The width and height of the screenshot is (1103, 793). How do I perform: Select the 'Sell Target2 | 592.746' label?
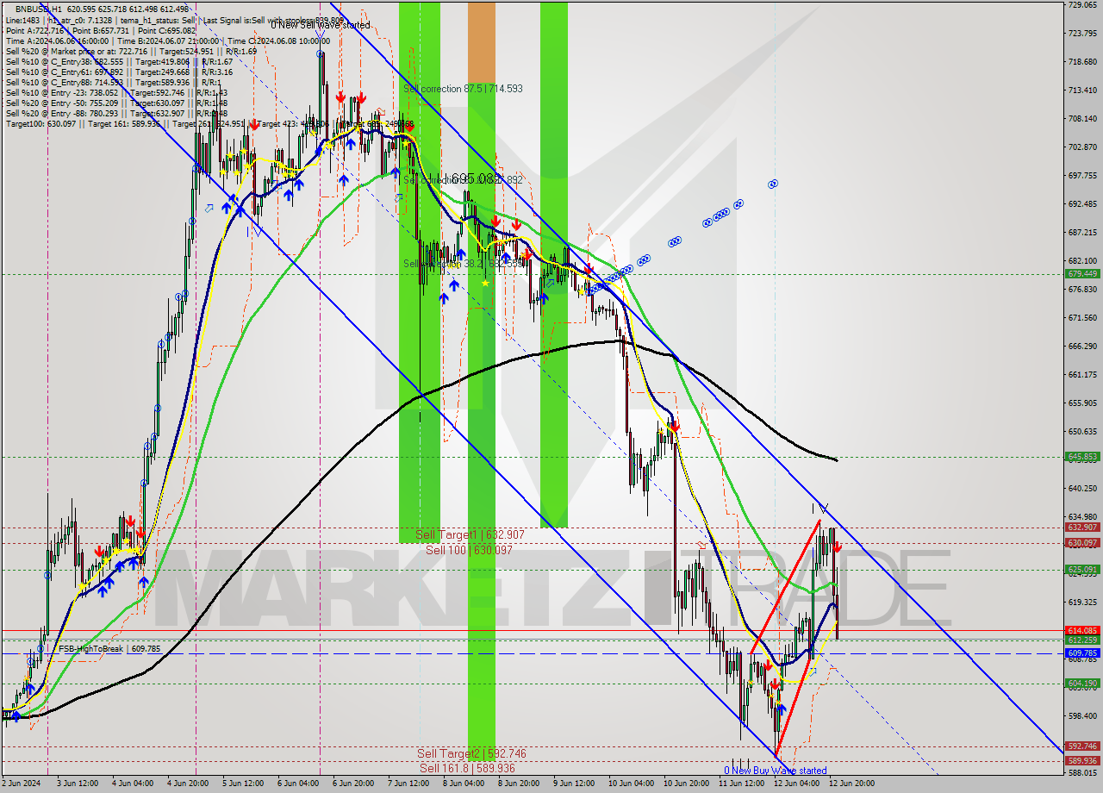point(471,753)
